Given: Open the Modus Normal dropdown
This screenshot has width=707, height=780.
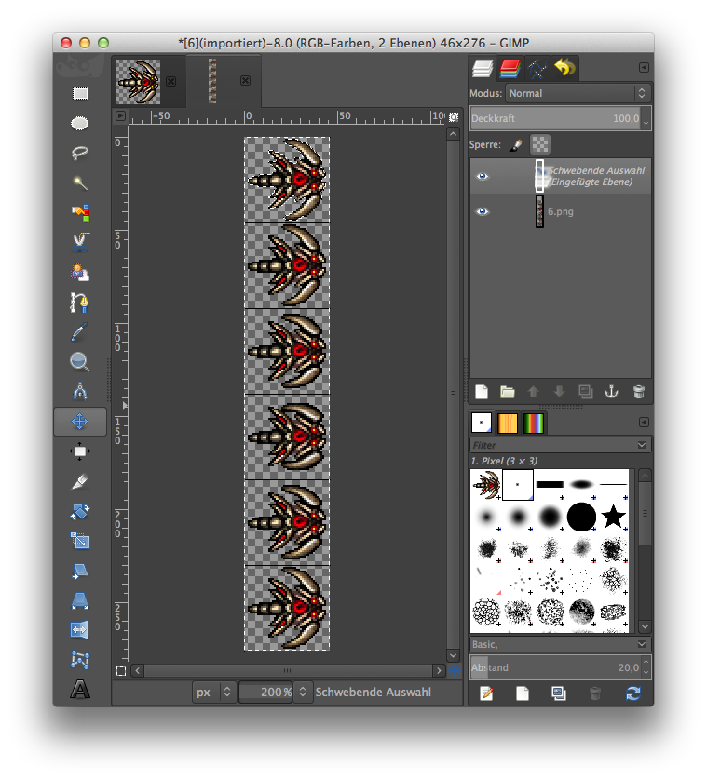Looking at the screenshot, I should [578, 93].
